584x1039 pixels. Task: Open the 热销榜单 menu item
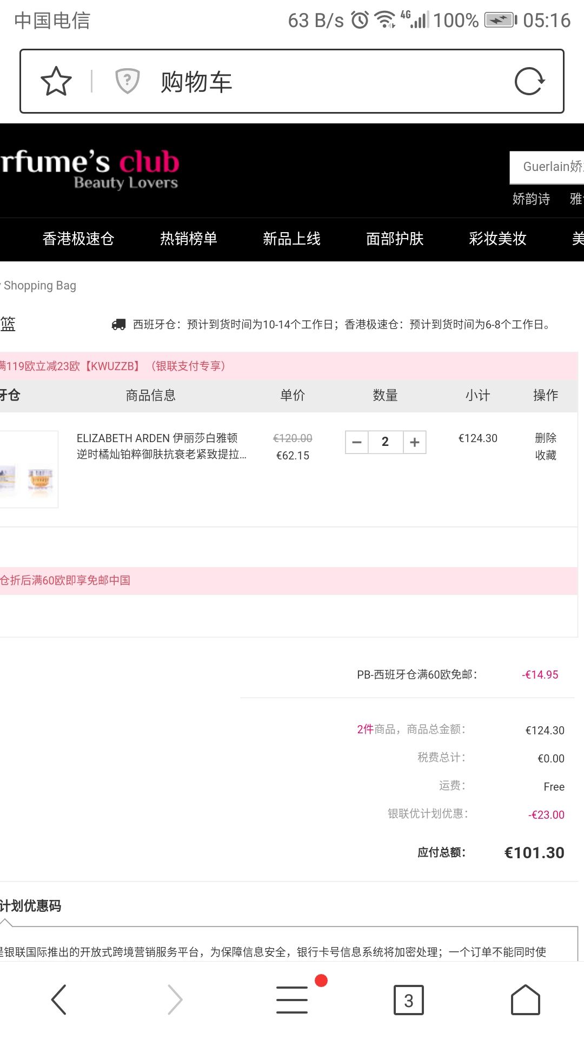[x=189, y=239]
